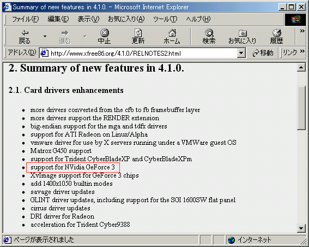Open the ツール(T) menu
Image resolution: width=309 pixels, height=247 pixels.
pos(165,19)
